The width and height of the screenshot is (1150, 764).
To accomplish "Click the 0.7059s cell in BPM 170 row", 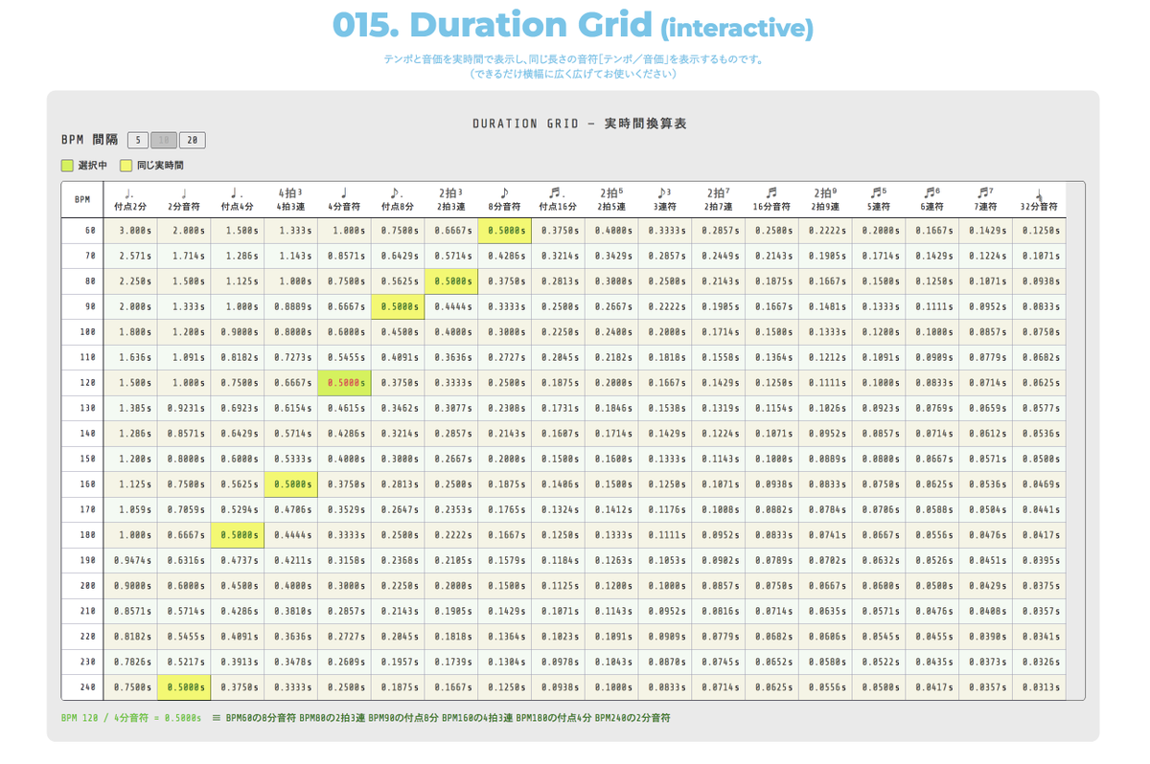I will [184, 510].
